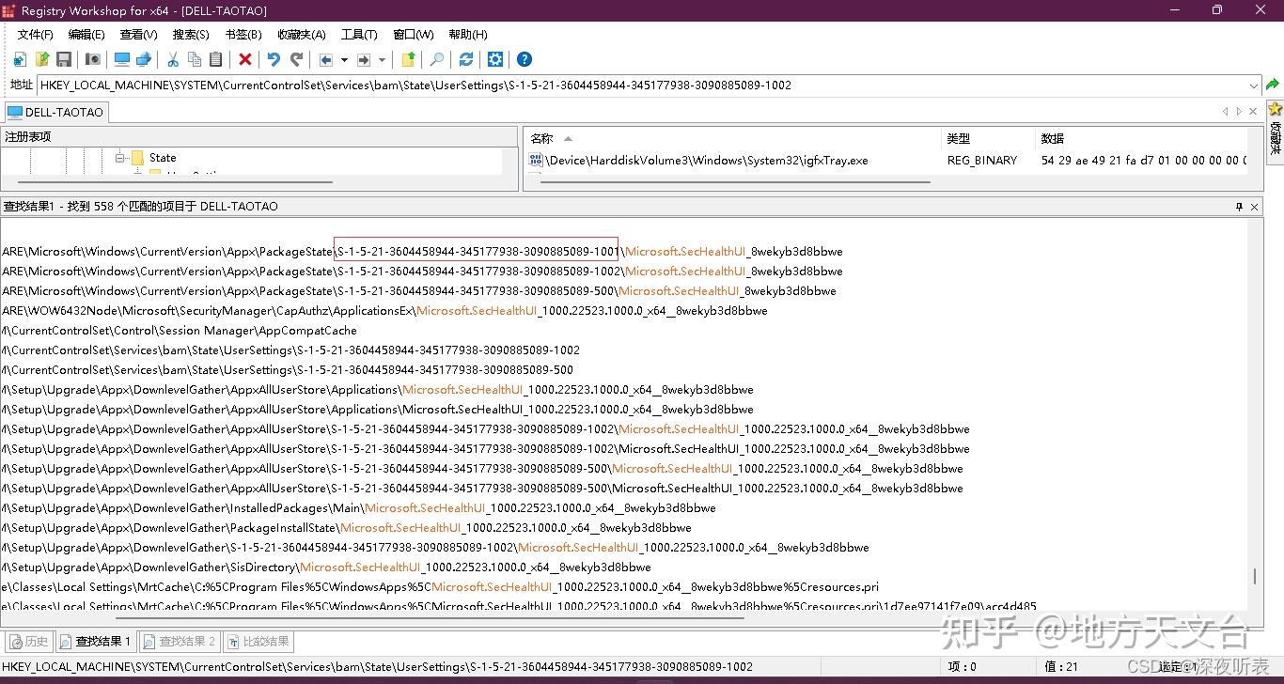Viewport: 1284px width, 684px height.
Task: Switch to the DELL-TAOTAO tab
Action: 55,112
